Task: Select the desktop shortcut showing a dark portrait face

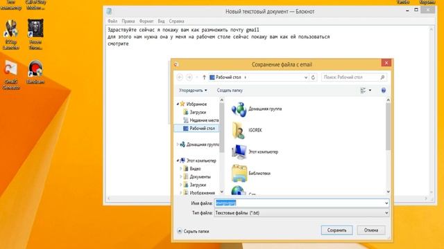Action: (x=35, y=35)
